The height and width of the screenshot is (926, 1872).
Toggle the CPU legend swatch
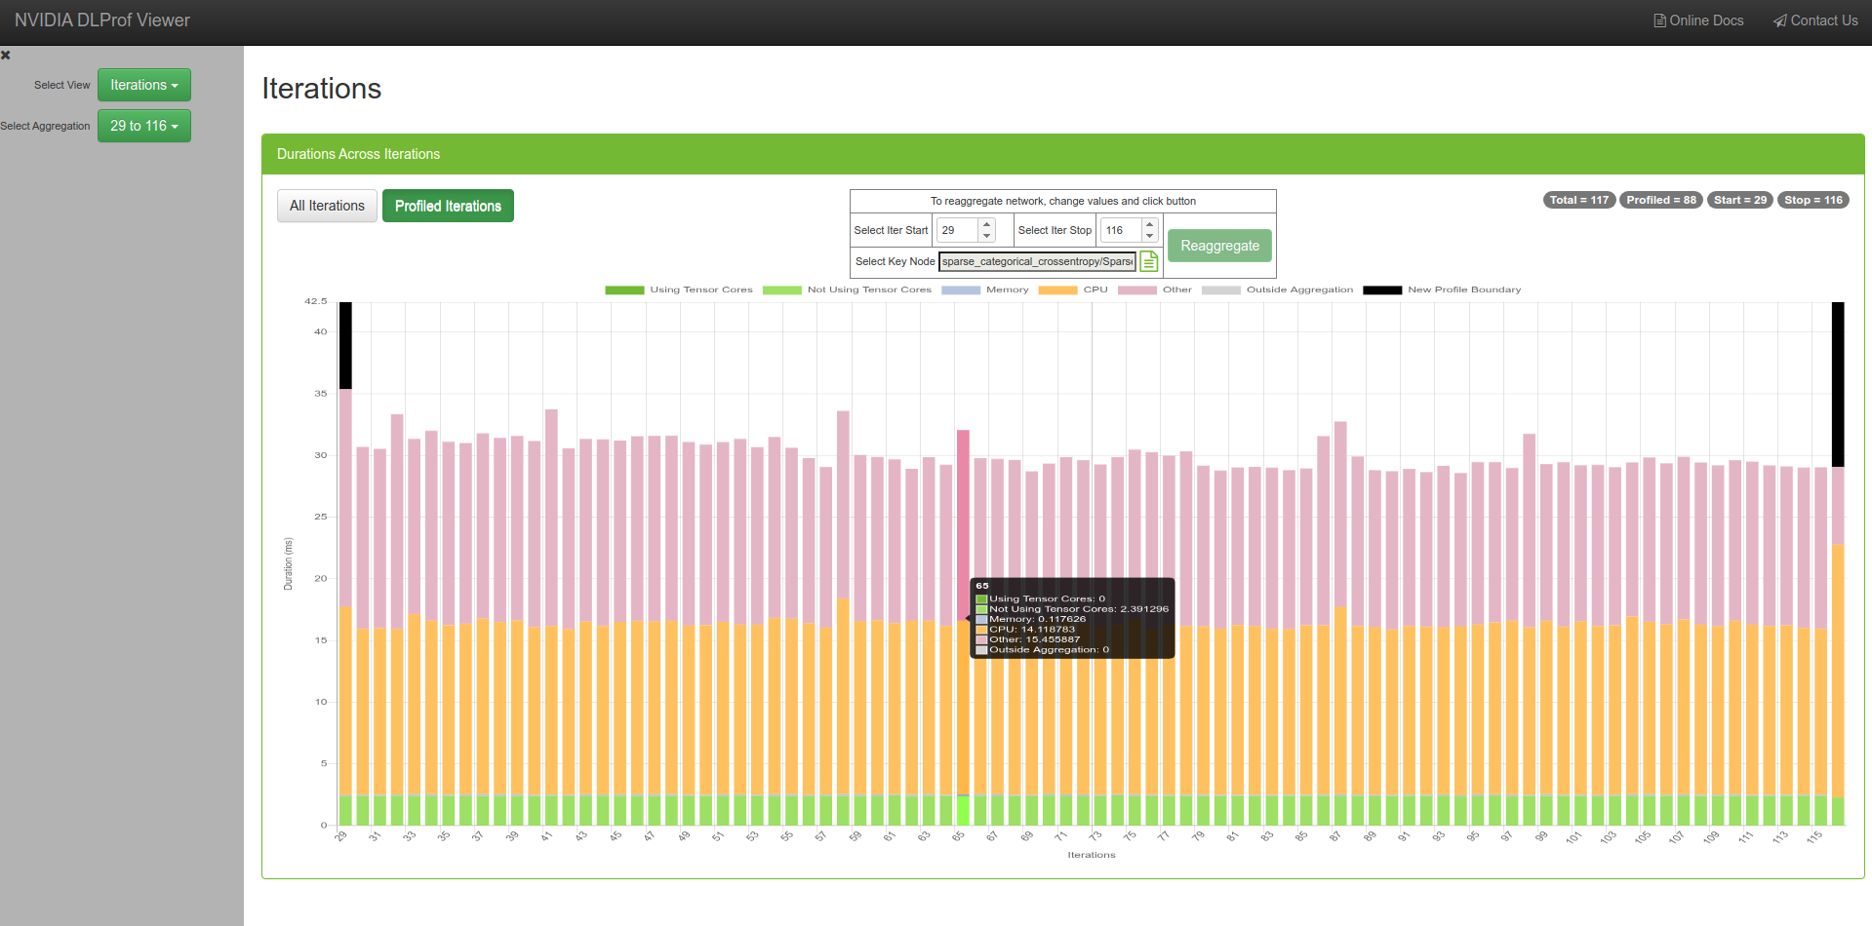click(1057, 290)
